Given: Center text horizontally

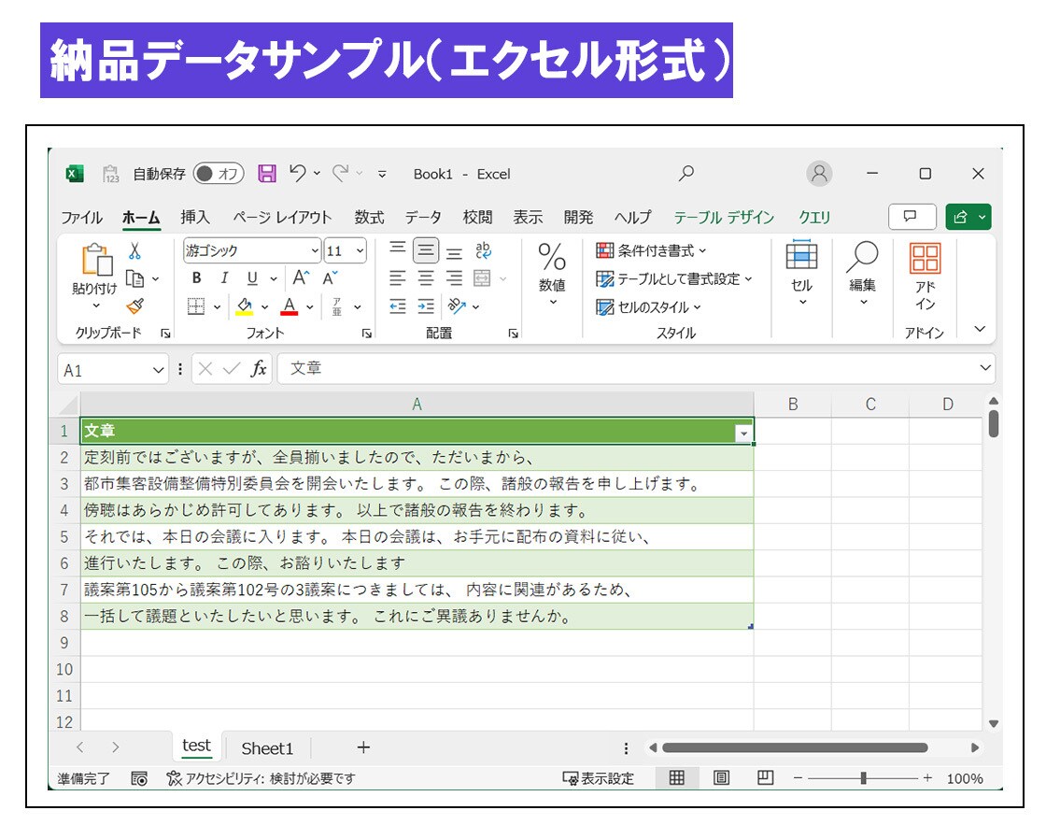Looking at the screenshot, I should coord(426,277).
